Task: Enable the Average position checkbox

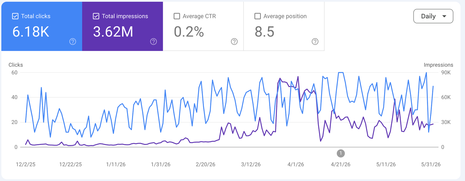Action: click(257, 16)
